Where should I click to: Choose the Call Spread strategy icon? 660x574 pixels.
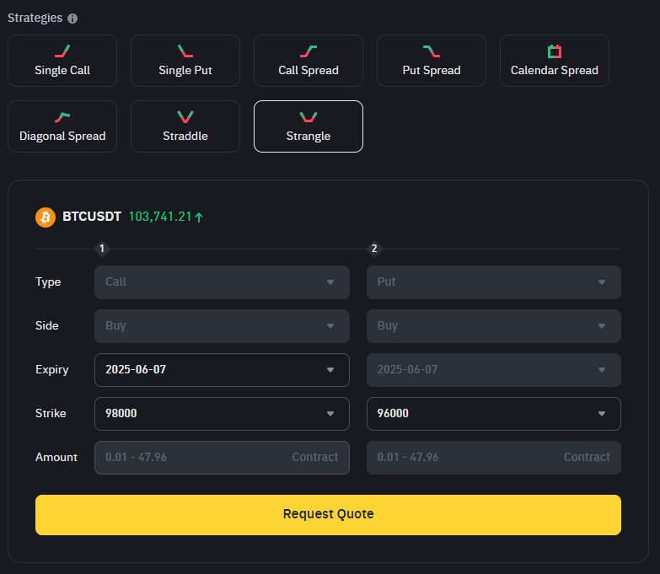309,51
